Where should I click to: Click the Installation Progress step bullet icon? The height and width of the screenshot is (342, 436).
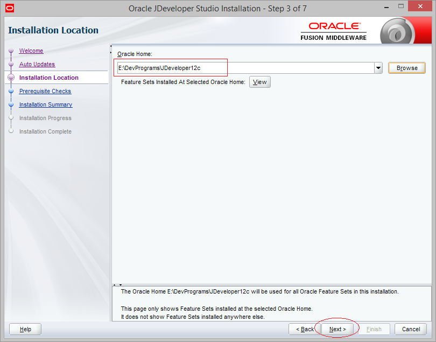click(x=11, y=118)
